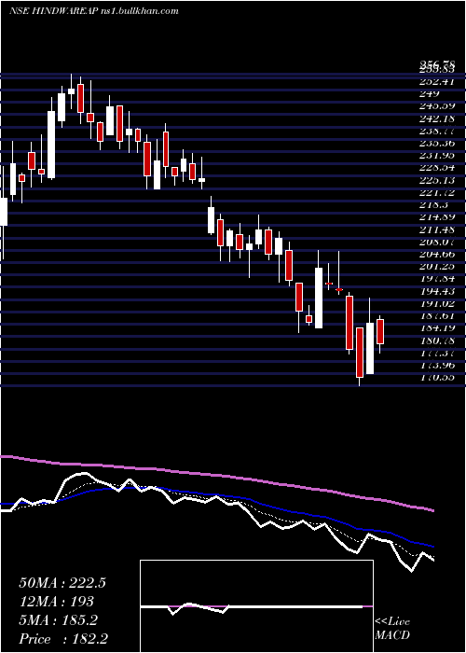Screen dimensions: 466x653
Task: Select the 191.02 price level label
Action: pyautogui.click(x=436, y=303)
